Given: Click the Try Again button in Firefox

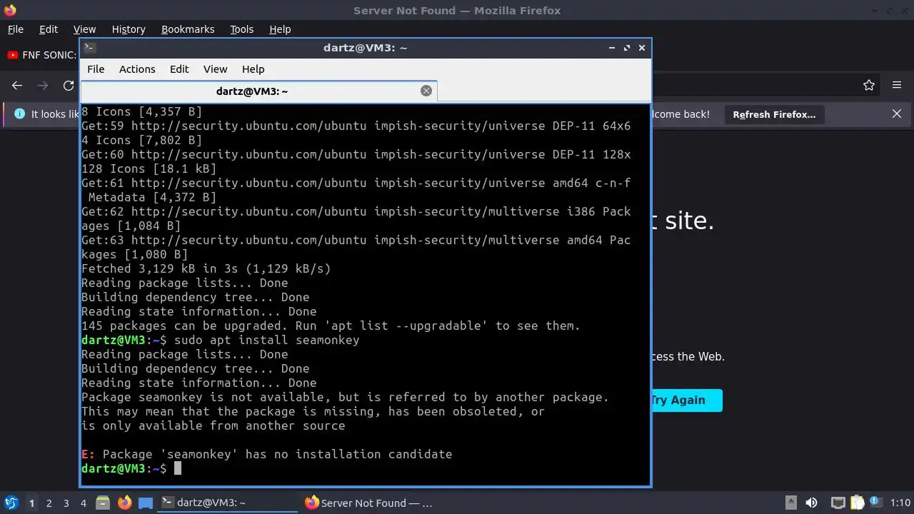Looking at the screenshot, I should click(686, 400).
